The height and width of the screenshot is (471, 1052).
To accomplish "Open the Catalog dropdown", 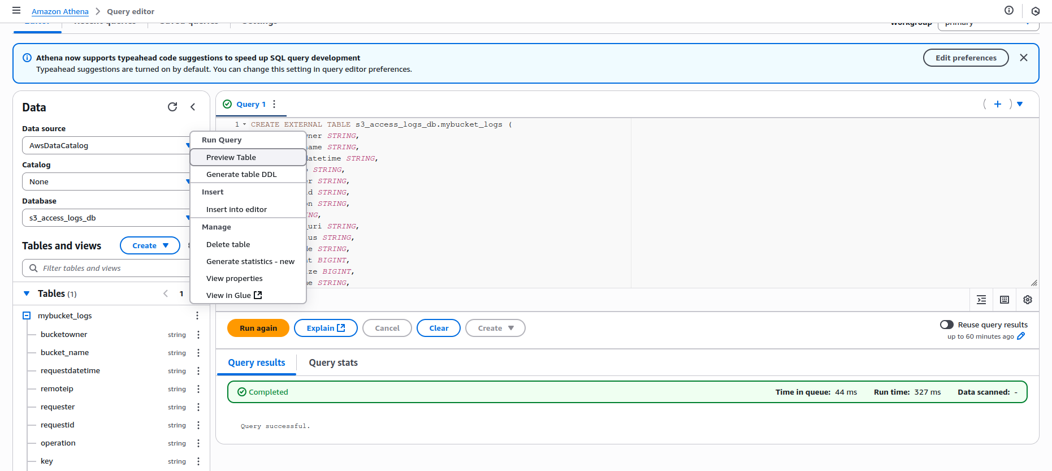I will (107, 182).
